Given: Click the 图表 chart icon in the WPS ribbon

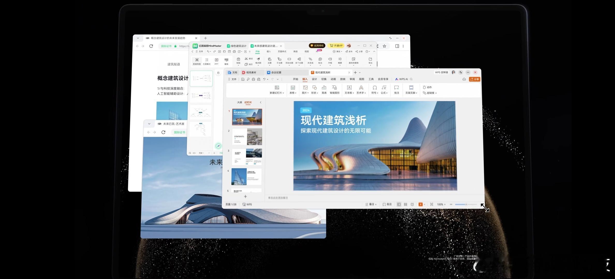Looking at the screenshot, I should (x=324, y=88).
